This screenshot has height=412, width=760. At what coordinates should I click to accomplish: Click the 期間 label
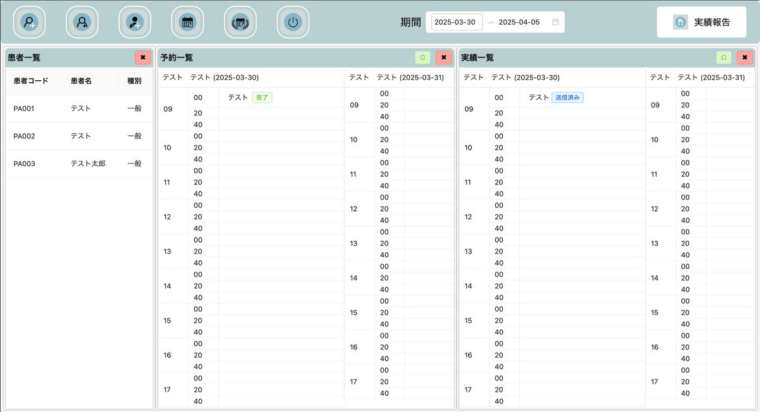point(410,22)
